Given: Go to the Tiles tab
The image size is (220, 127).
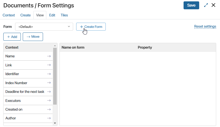Looking at the screenshot, I should 64,15.
